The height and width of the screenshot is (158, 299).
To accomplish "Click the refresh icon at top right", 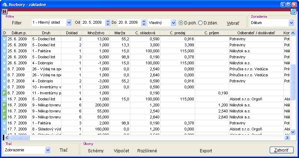I will pyautogui.click(x=293, y=11).
